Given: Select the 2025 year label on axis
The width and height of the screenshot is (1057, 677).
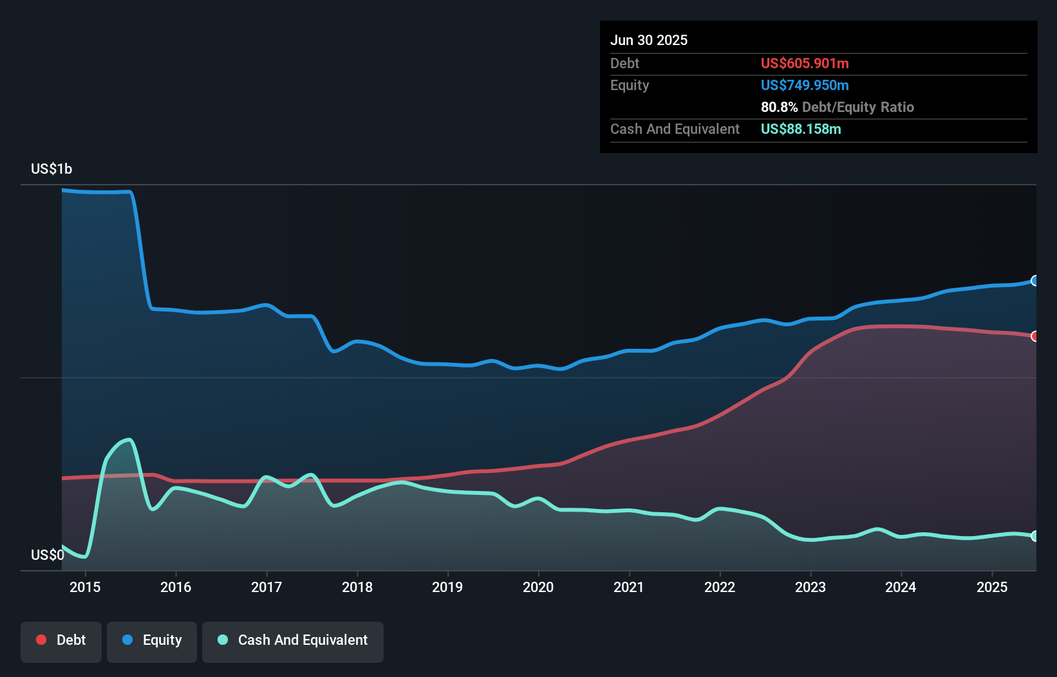Looking at the screenshot, I should pyautogui.click(x=992, y=588).
